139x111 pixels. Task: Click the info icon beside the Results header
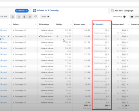click(x=94, y=24)
